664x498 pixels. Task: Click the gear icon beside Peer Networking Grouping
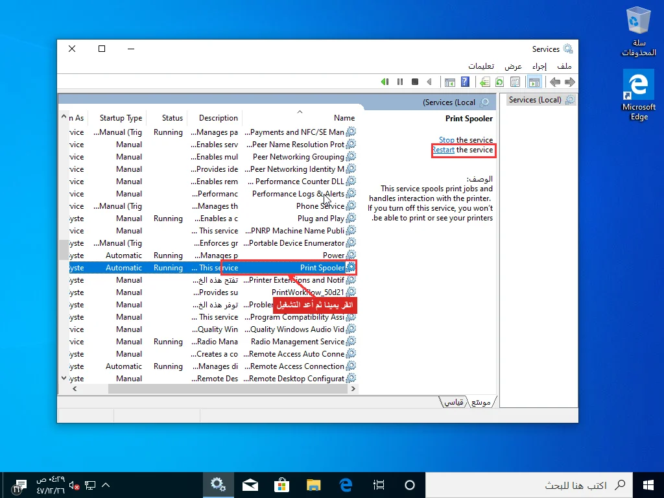pyautogui.click(x=351, y=157)
